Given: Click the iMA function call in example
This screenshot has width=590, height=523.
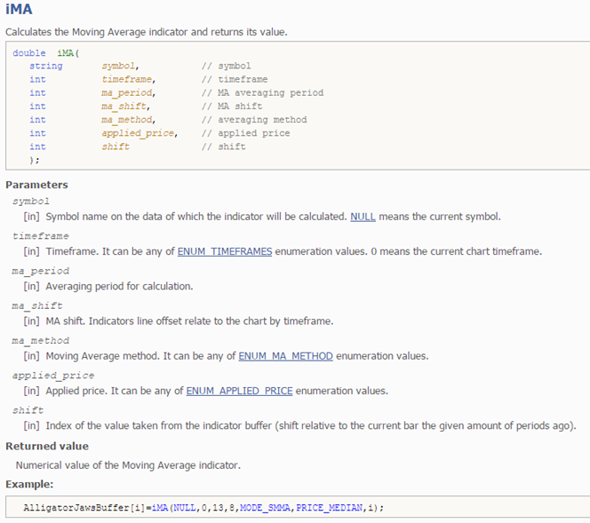Looking at the screenshot, I should click(159, 508).
